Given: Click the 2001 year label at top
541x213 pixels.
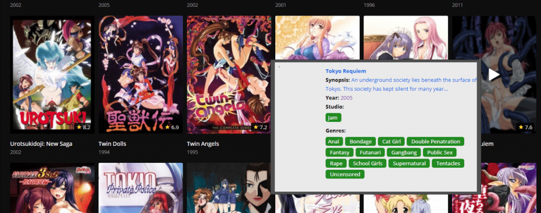Looking at the screenshot, I should (x=281, y=5).
